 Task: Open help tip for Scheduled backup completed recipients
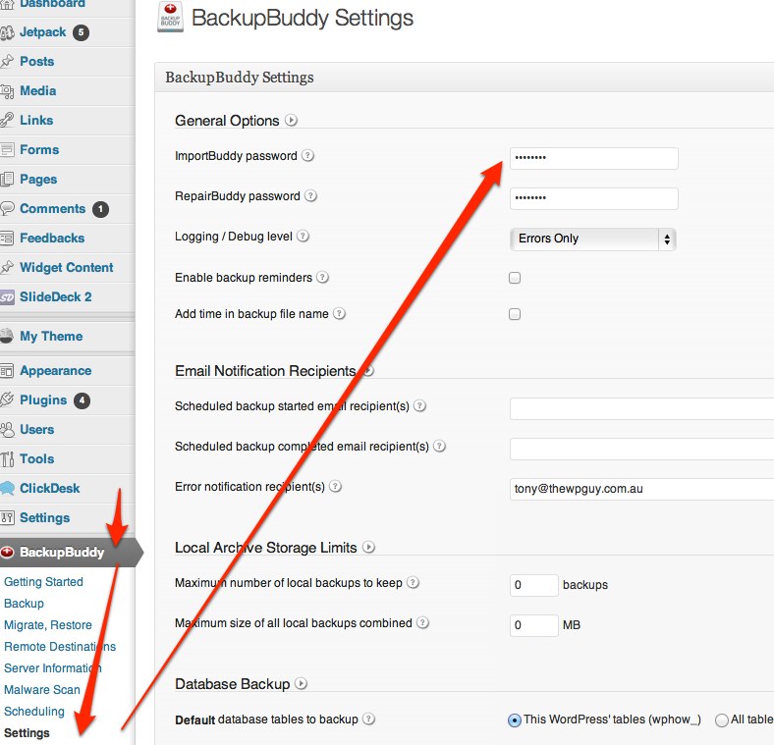coord(439,447)
